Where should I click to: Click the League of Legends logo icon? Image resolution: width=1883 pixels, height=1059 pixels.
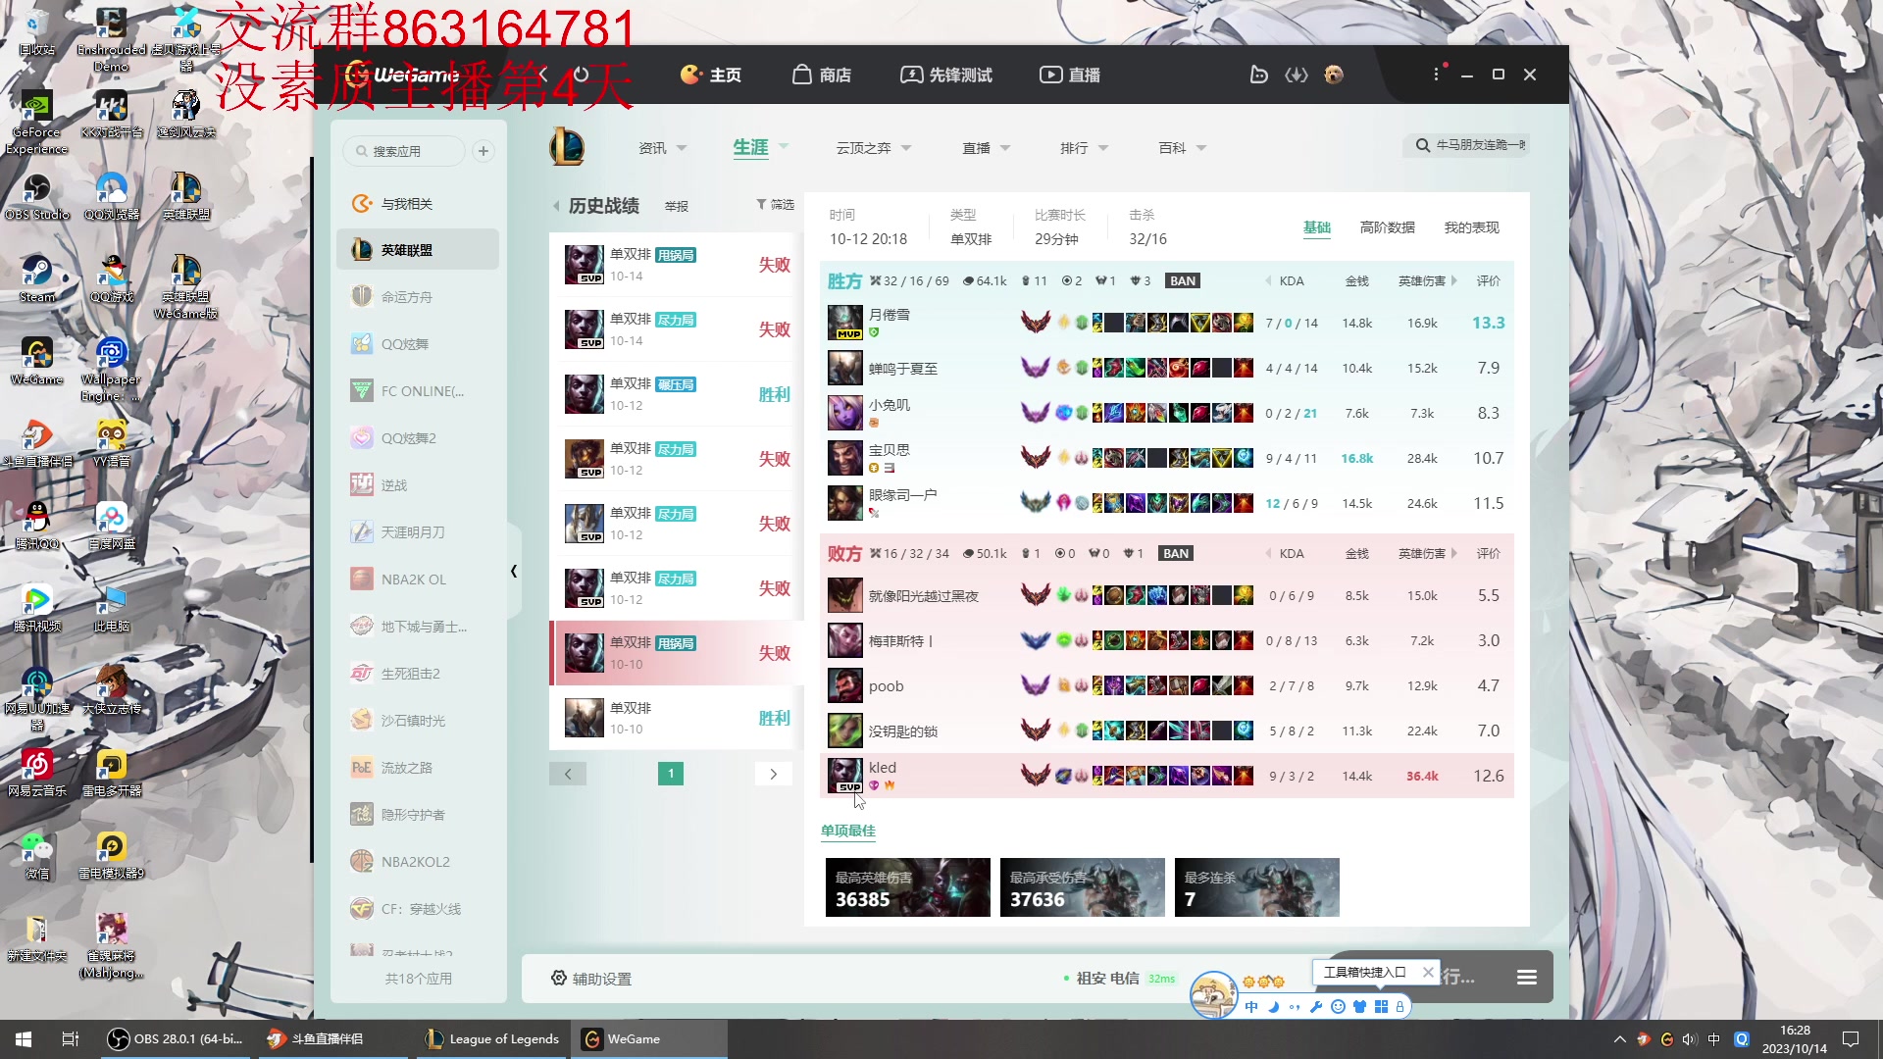click(x=567, y=148)
